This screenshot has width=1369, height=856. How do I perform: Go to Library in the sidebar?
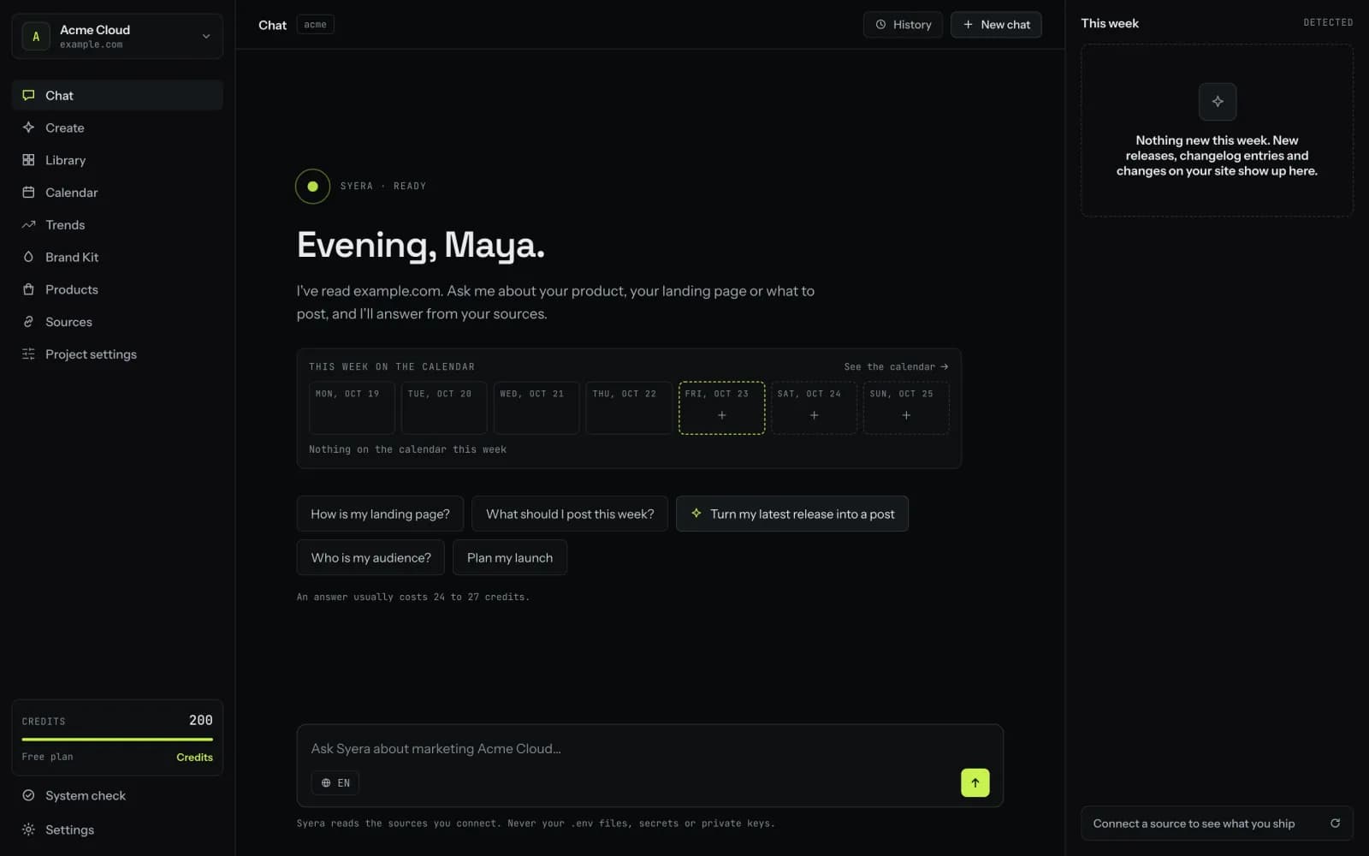pos(117,160)
